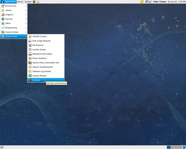Launch Firefox from the top panel

click(x=34, y=2)
